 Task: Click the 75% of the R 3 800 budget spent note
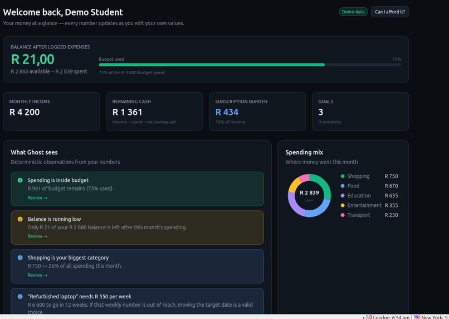[x=131, y=72]
